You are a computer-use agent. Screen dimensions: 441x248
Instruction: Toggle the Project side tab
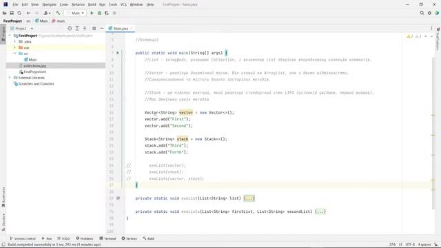click(3, 34)
